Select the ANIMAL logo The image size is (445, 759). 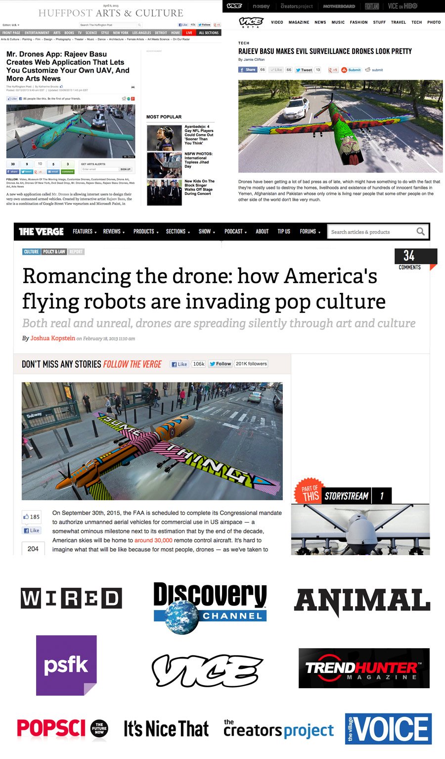tap(362, 602)
